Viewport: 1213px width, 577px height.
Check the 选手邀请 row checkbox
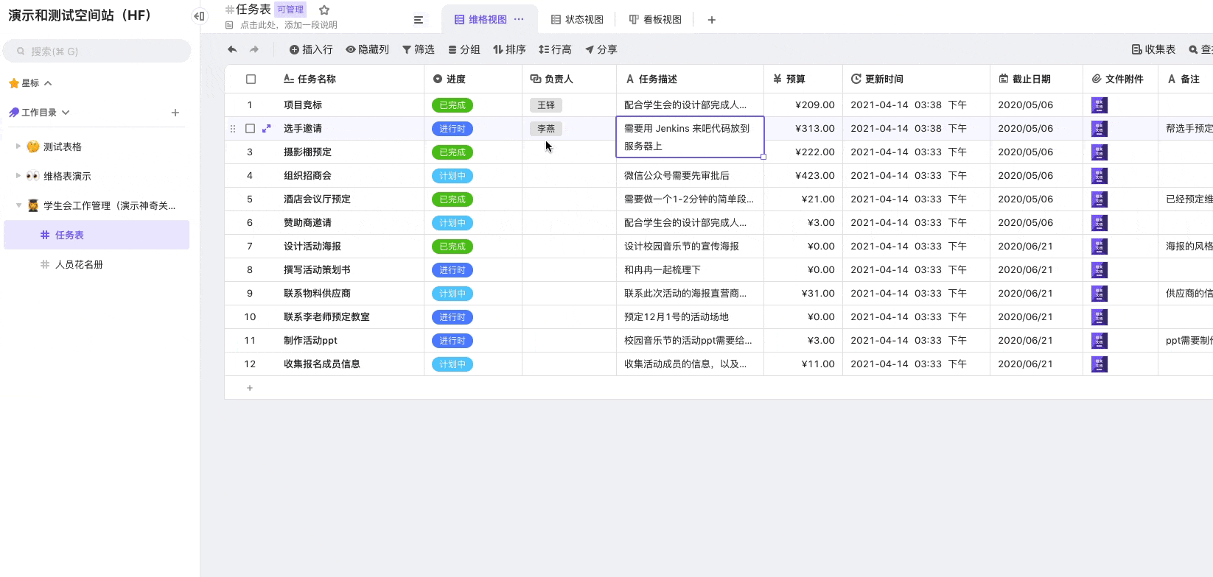(x=251, y=129)
